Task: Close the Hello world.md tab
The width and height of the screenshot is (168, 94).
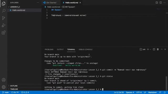Action: [x=80, y=3]
